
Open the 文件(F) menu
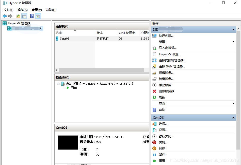[x=8, y=10]
